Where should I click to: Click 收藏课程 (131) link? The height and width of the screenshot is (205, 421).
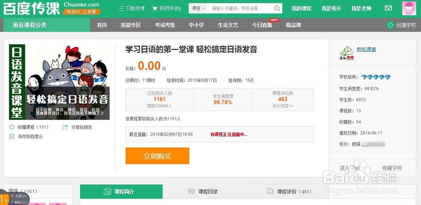pyautogui.click(x=33, y=127)
